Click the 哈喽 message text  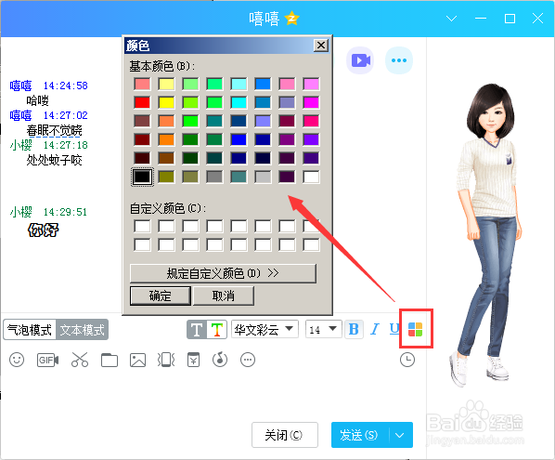[x=37, y=100]
